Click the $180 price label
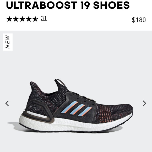 tap(139, 20)
